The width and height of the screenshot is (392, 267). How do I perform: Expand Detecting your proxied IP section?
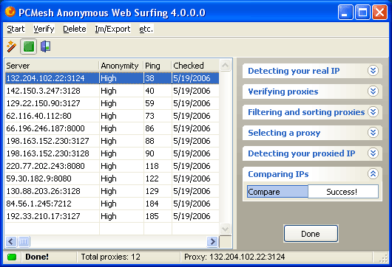tap(373, 153)
